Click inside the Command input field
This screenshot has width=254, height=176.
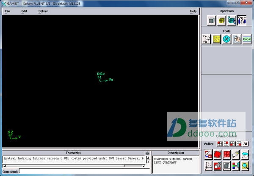[x=84, y=171]
